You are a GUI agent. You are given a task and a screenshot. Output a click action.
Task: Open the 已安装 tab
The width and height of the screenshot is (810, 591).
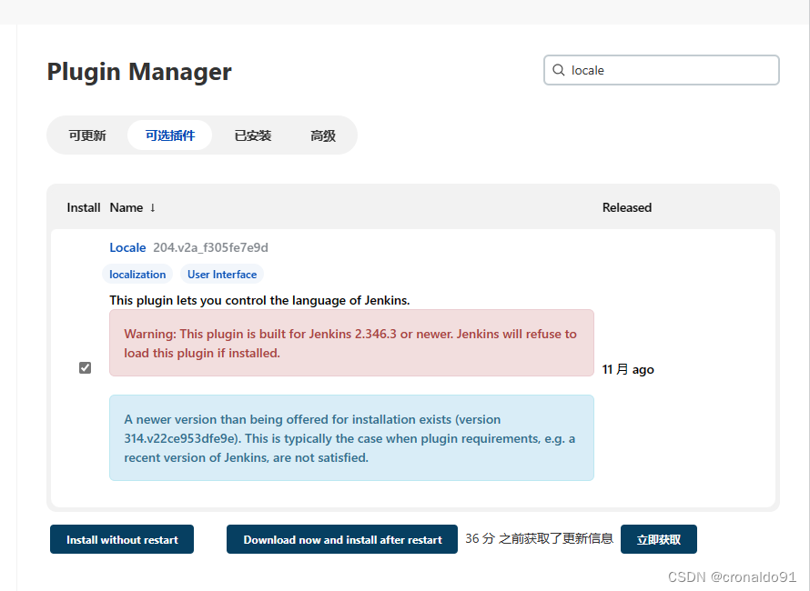tap(253, 135)
